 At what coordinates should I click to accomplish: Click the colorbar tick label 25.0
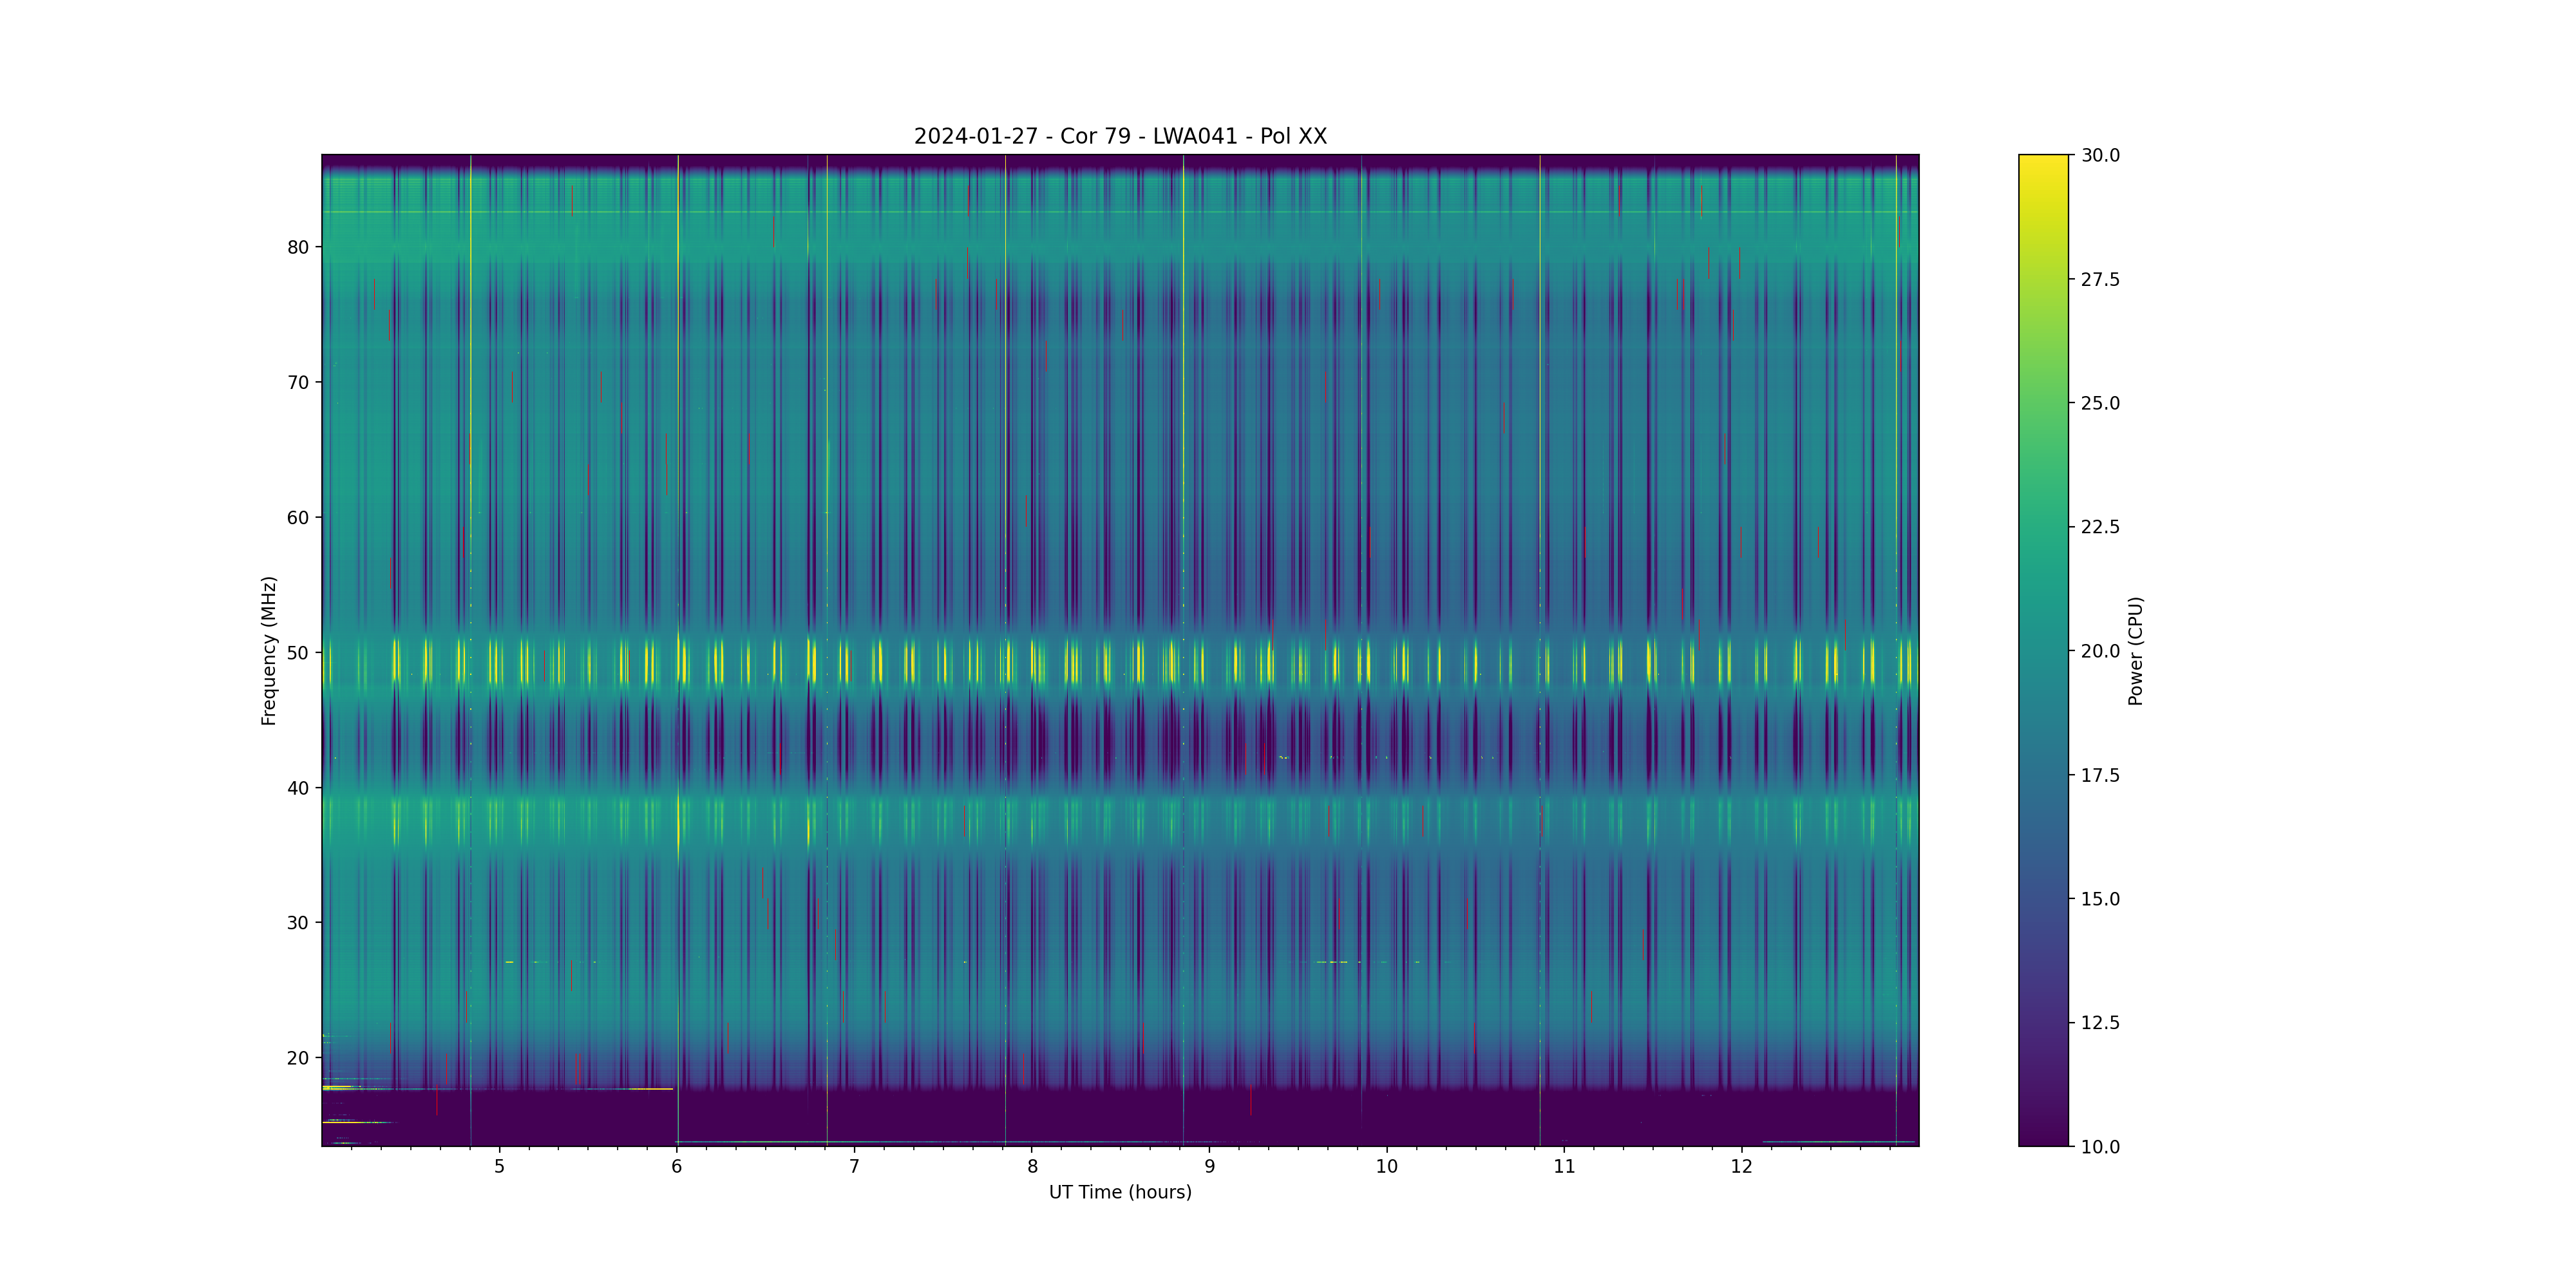click(2100, 403)
